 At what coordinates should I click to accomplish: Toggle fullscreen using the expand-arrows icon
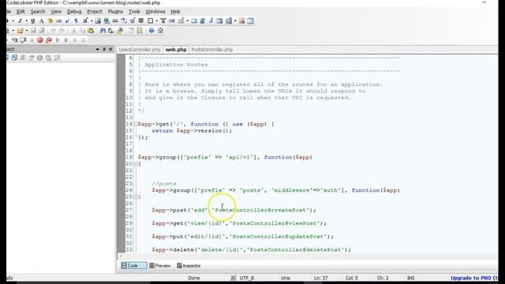[160, 31]
